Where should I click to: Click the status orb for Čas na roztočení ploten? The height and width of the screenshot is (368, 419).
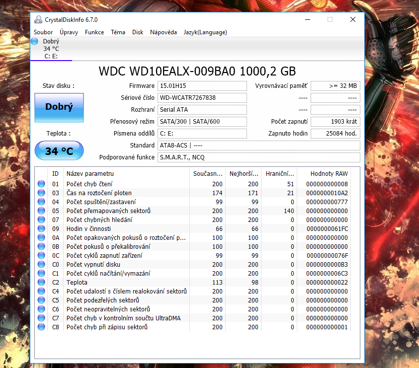click(41, 193)
